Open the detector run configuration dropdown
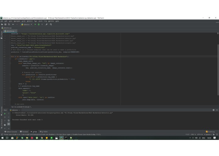Viewport: 219px width, 156px height. 26,25
